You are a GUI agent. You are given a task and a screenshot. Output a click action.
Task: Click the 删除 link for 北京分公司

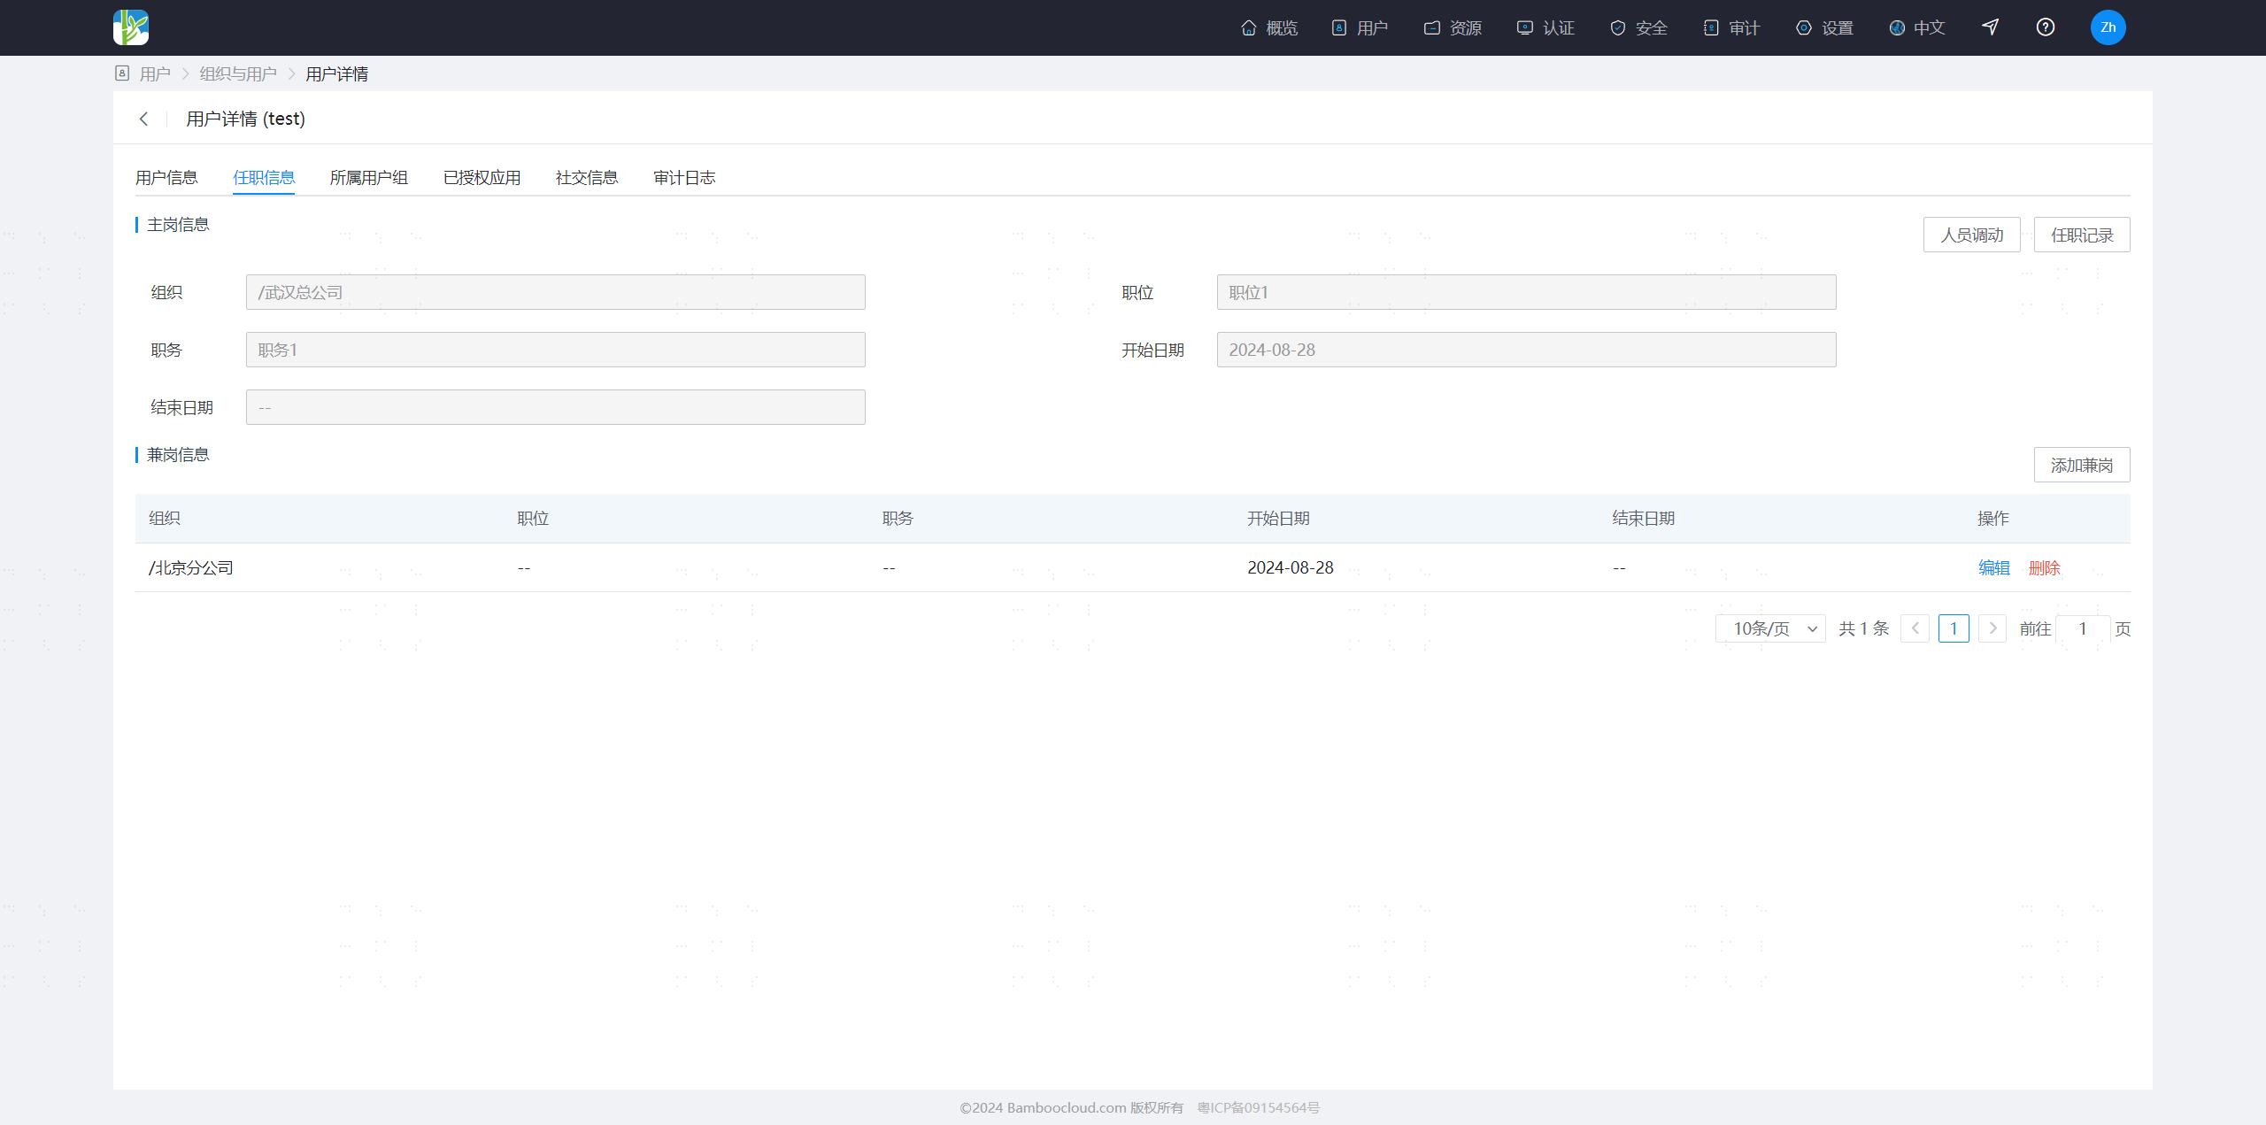point(2045,568)
